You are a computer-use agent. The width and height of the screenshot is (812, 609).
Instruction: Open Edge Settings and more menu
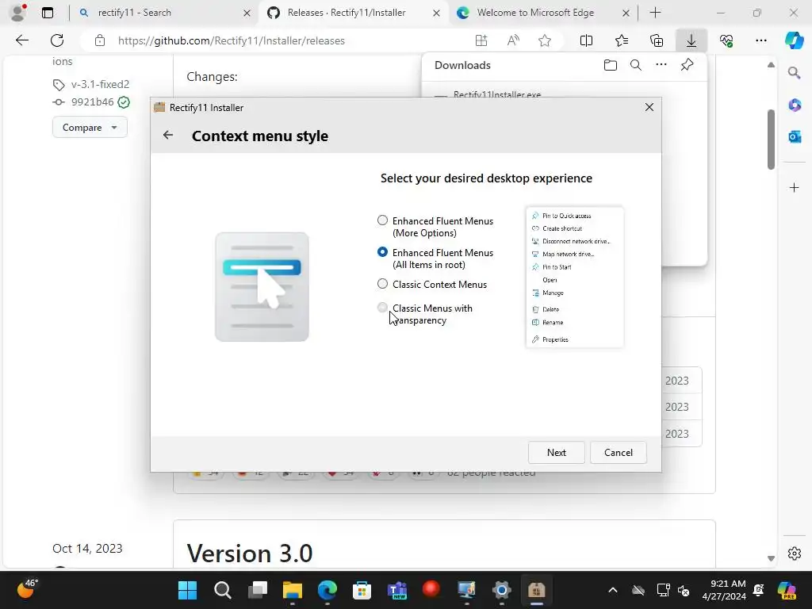(x=760, y=40)
